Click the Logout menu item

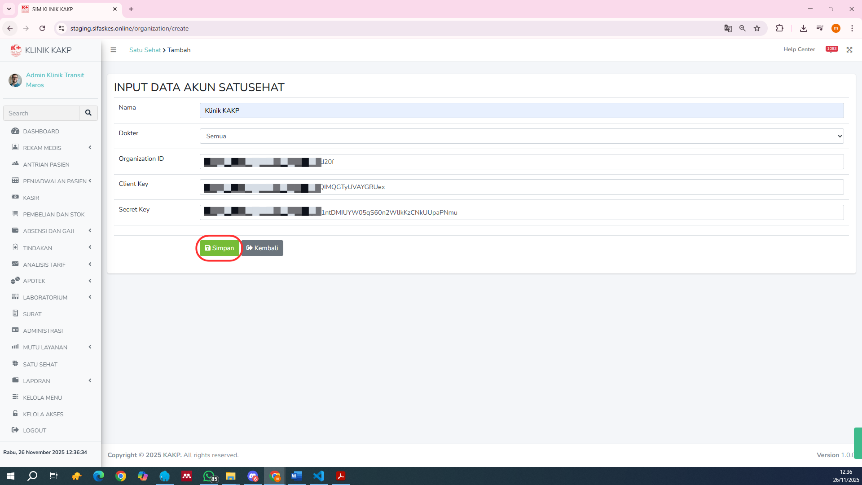pyautogui.click(x=35, y=430)
